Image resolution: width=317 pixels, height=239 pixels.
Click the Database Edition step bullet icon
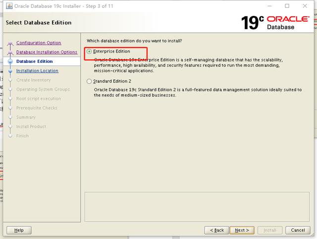click(x=10, y=61)
